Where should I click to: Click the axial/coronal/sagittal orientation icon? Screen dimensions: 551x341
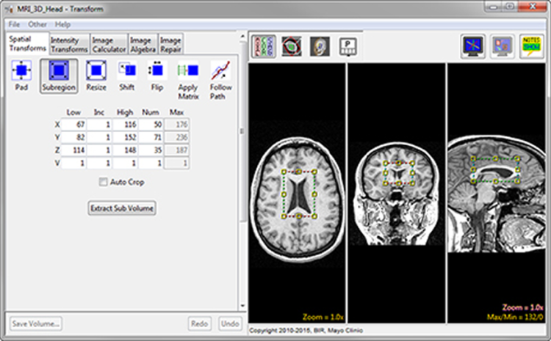click(263, 45)
